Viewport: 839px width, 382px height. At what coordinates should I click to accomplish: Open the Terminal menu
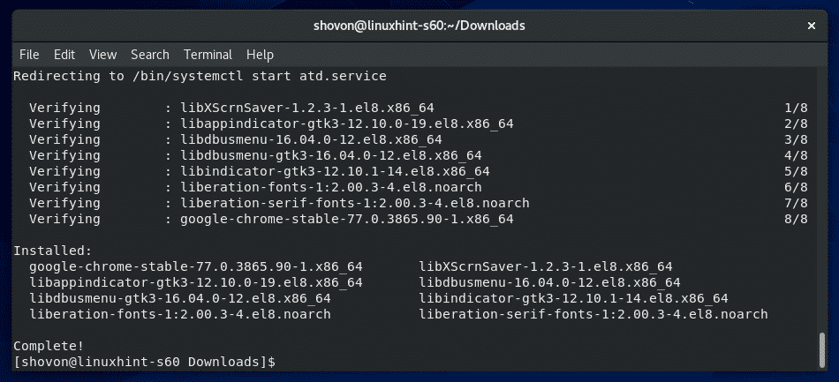[208, 55]
